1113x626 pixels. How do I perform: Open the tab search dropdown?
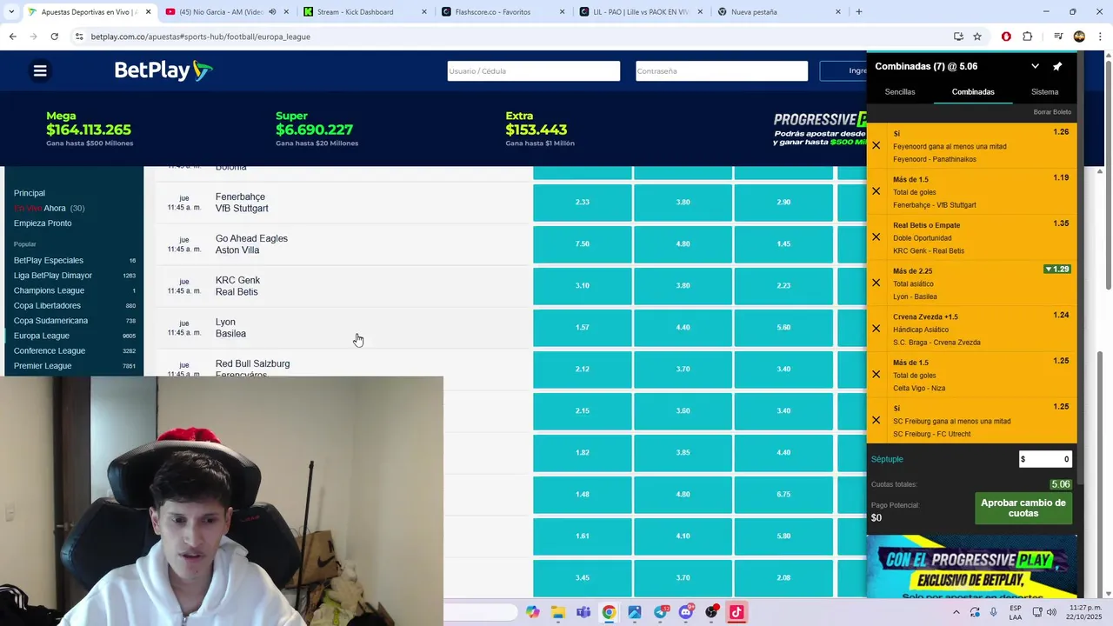click(10, 12)
